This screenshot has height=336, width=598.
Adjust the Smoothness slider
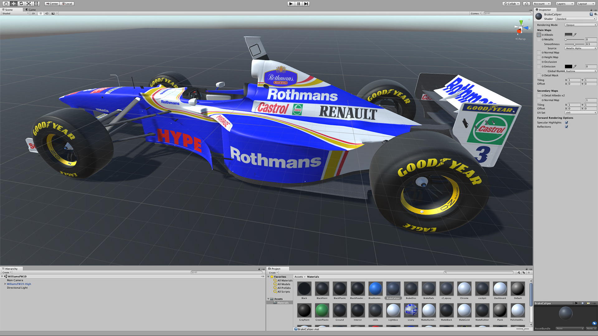tap(575, 44)
